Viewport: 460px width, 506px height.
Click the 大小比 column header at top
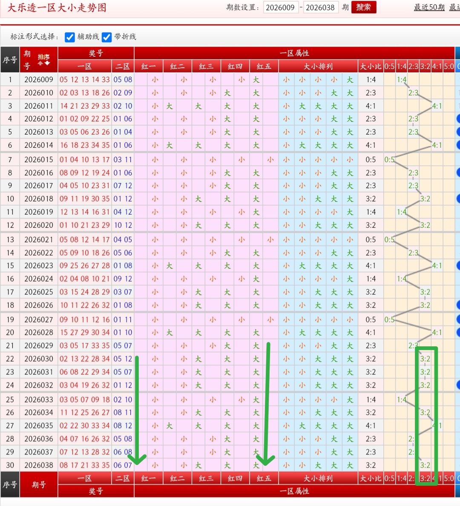point(371,66)
